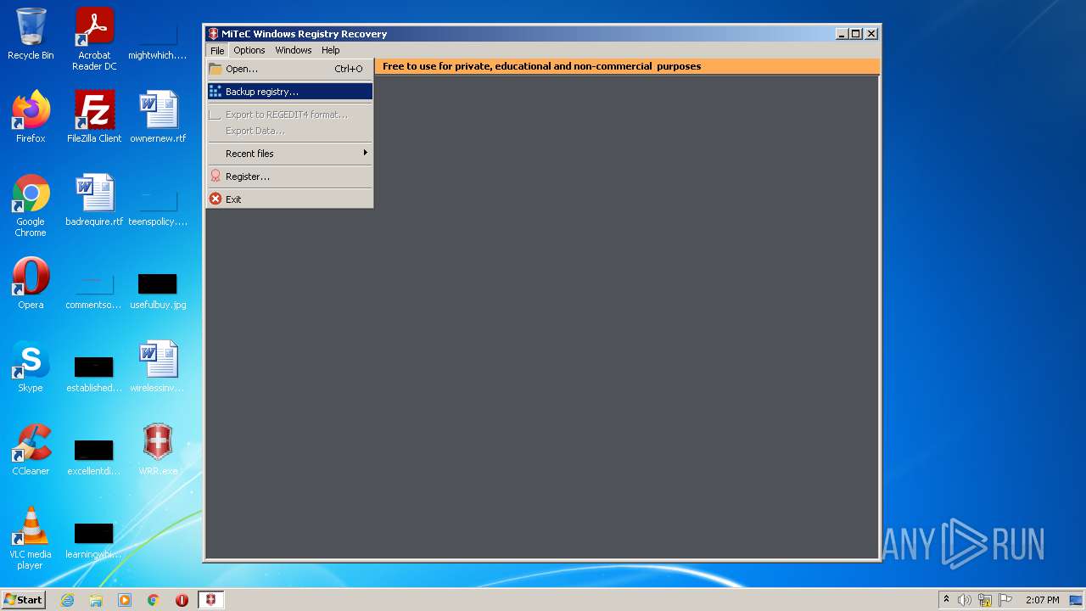
Task: Select Google Chrome desktop shortcut
Action: tap(31, 206)
